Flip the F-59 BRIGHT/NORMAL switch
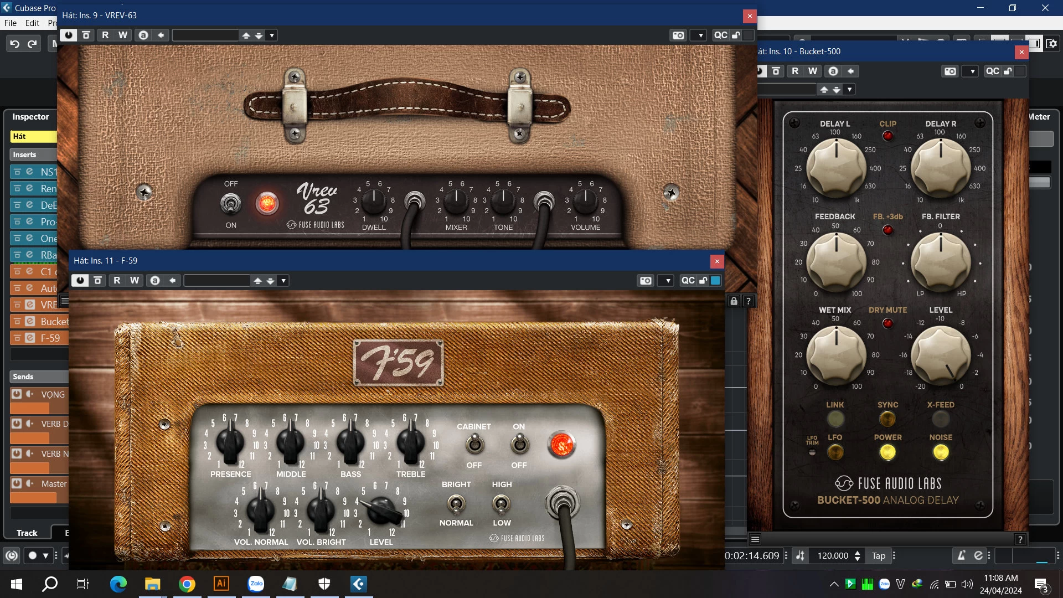This screenshot has width=1063, height=598. 456,504
